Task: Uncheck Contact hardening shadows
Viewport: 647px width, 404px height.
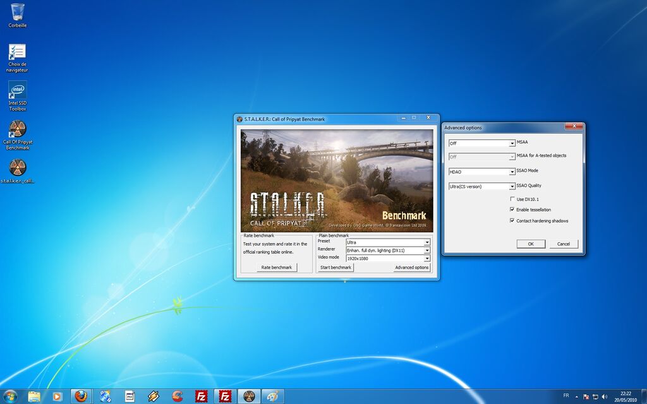Action: point(512,220)
